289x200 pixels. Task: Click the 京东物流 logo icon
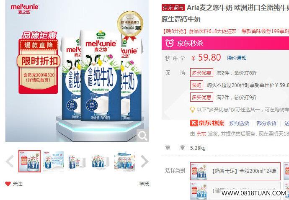(194, 123)
